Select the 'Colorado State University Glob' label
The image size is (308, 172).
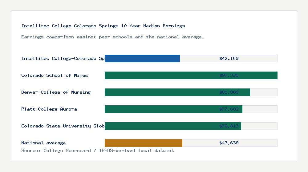coord(63,126)
